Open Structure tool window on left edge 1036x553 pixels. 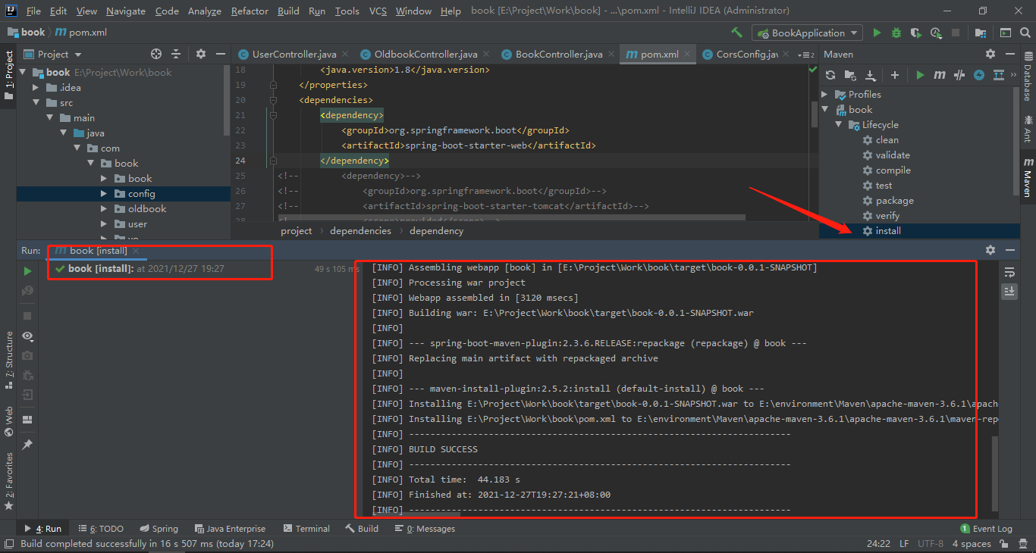pos(8,359)
